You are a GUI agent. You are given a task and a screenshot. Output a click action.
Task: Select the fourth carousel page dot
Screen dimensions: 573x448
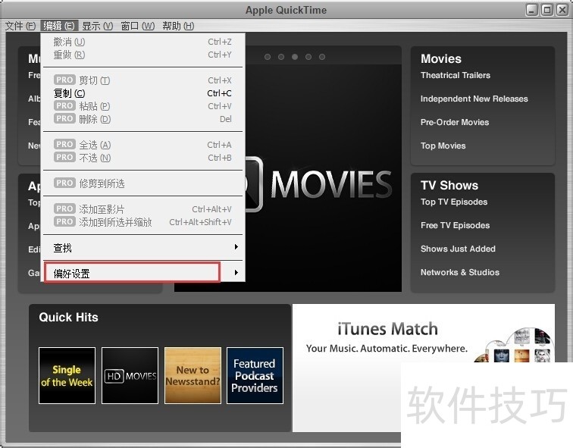point(308,57)
